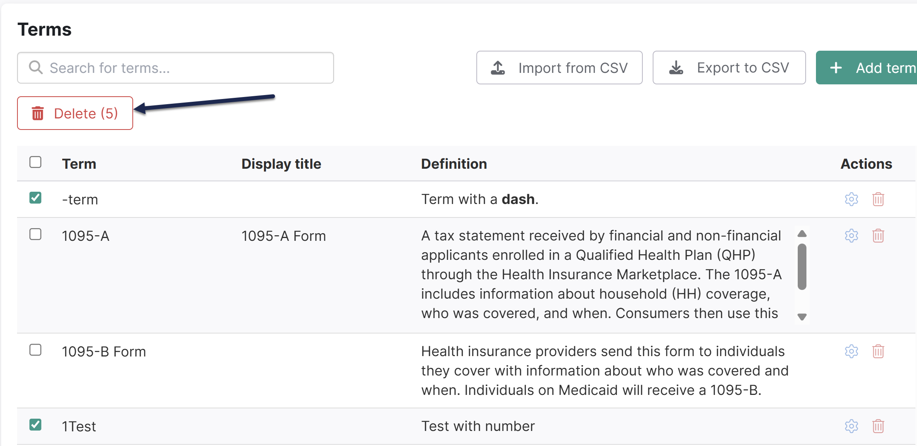
Task: Select the 1095-A row checkbox
Action: click(35, 234)
